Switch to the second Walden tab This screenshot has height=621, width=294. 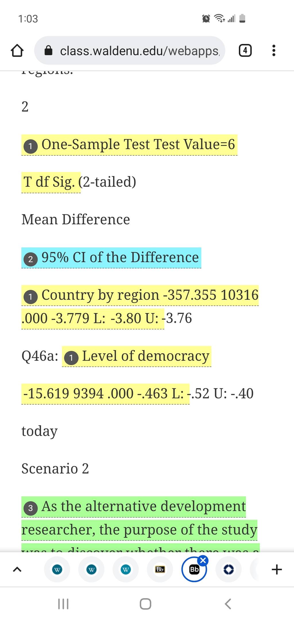91,569
